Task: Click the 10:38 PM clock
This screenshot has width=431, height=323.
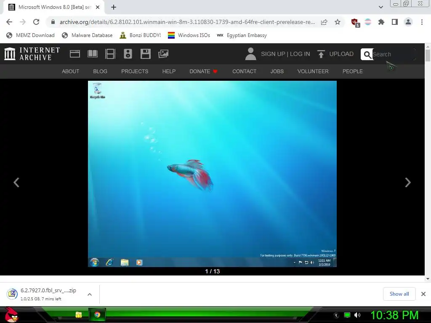Action: [x=394, y=315]
